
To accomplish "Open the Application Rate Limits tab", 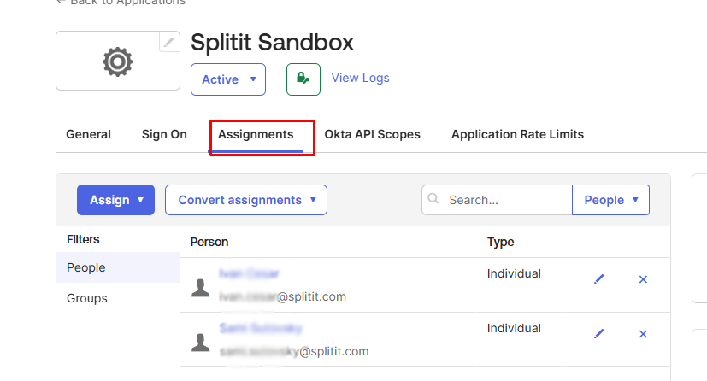I will click(x=517, y=134).
